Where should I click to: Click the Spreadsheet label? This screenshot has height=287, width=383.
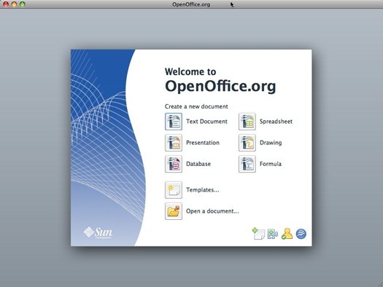click(276, 122)
